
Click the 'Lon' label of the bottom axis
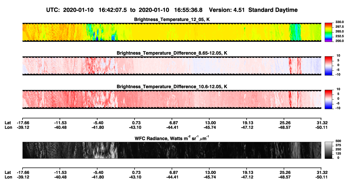point(8,177)
